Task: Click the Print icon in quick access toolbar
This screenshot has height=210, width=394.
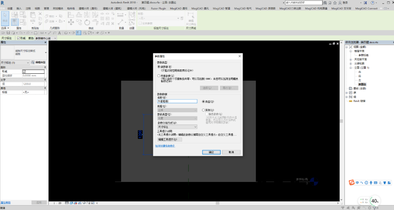Action: click(36, 33)
